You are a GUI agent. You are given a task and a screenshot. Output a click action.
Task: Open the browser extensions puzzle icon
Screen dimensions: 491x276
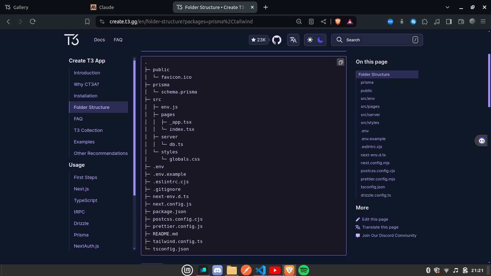[425, 22]
